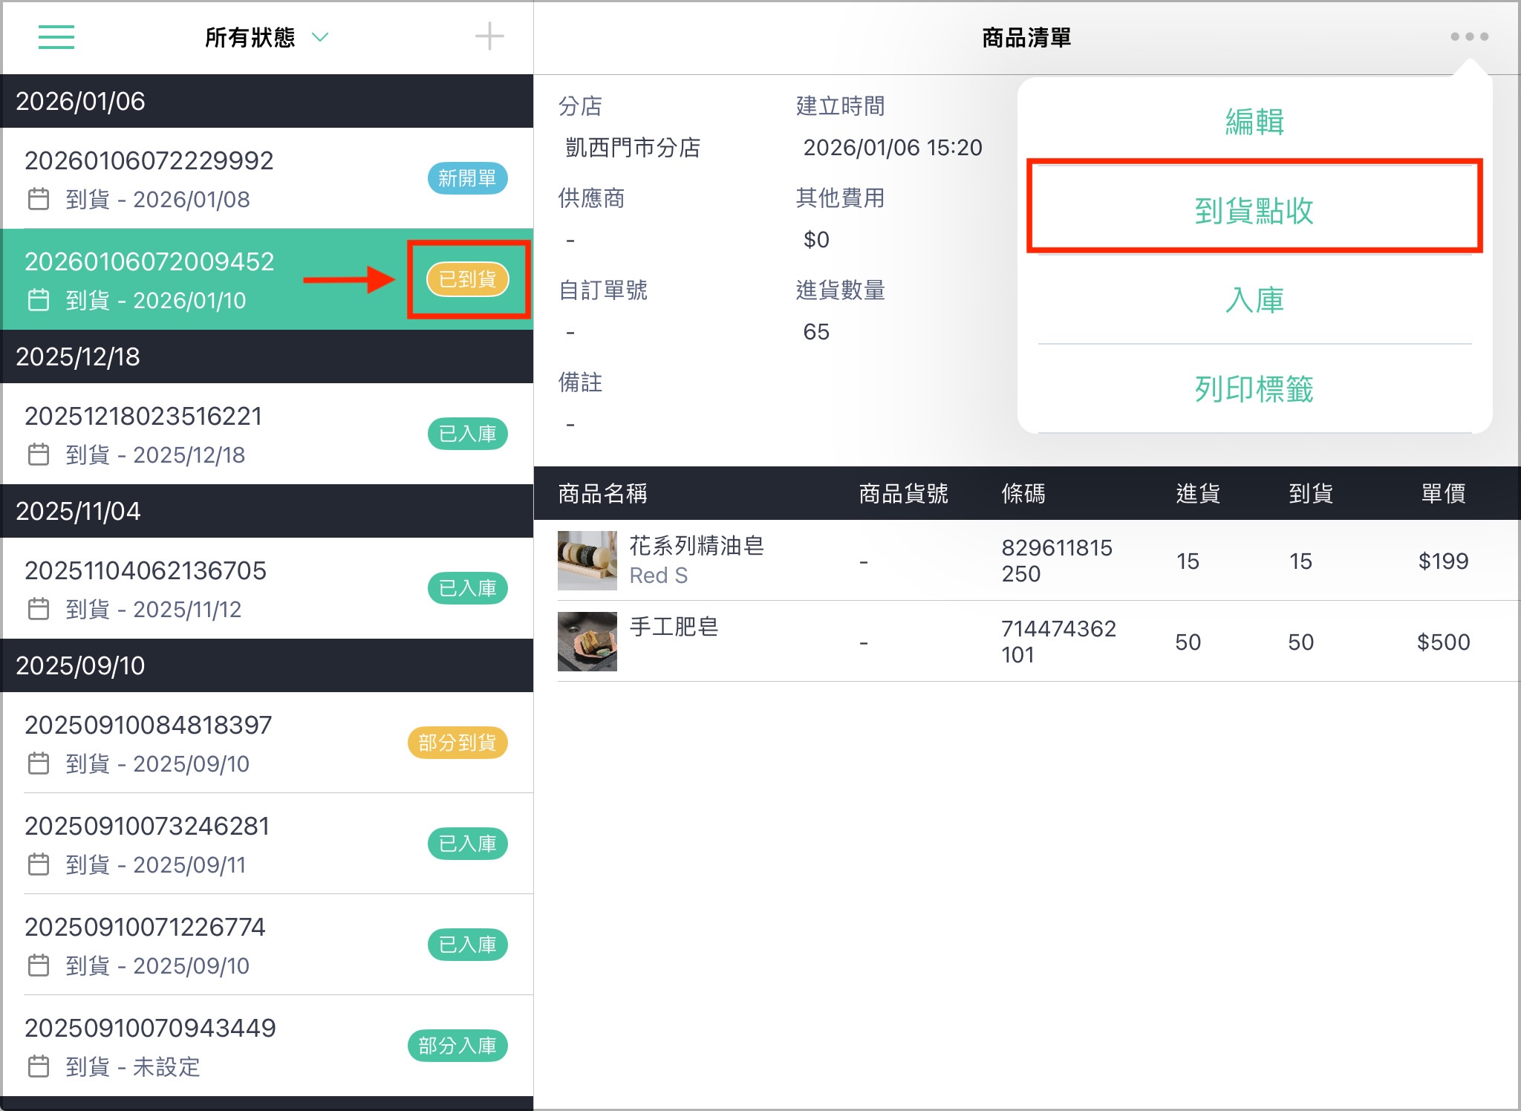Click the 部分入庫 status badge
The width and height of the screenshot is (1521, 1111).
[457, 1046]
